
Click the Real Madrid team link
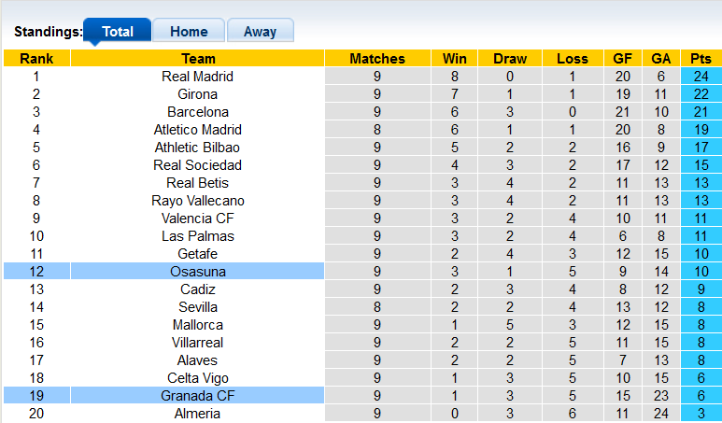tap(197, 77)
